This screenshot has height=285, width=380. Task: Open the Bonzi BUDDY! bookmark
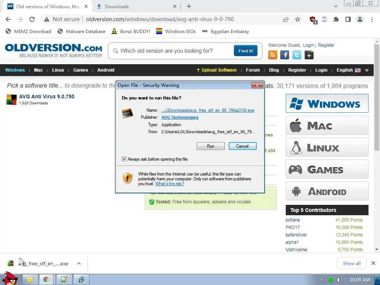tap(131, 32)
